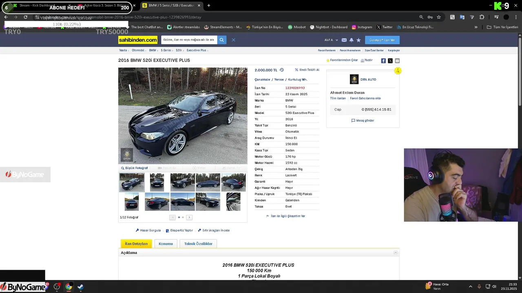Screen dimensions: 522x293
Task: Open Instagram bookmark in bookmarks bar
Action: tap(362, 27)
